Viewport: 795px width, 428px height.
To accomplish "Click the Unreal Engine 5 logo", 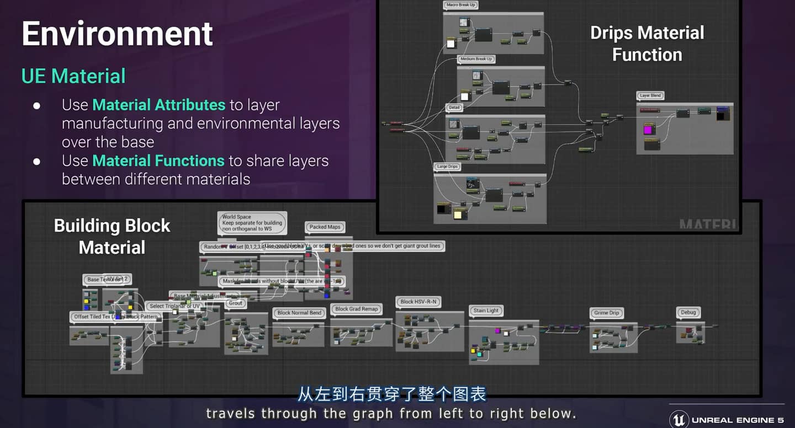I will pos(728,420).
